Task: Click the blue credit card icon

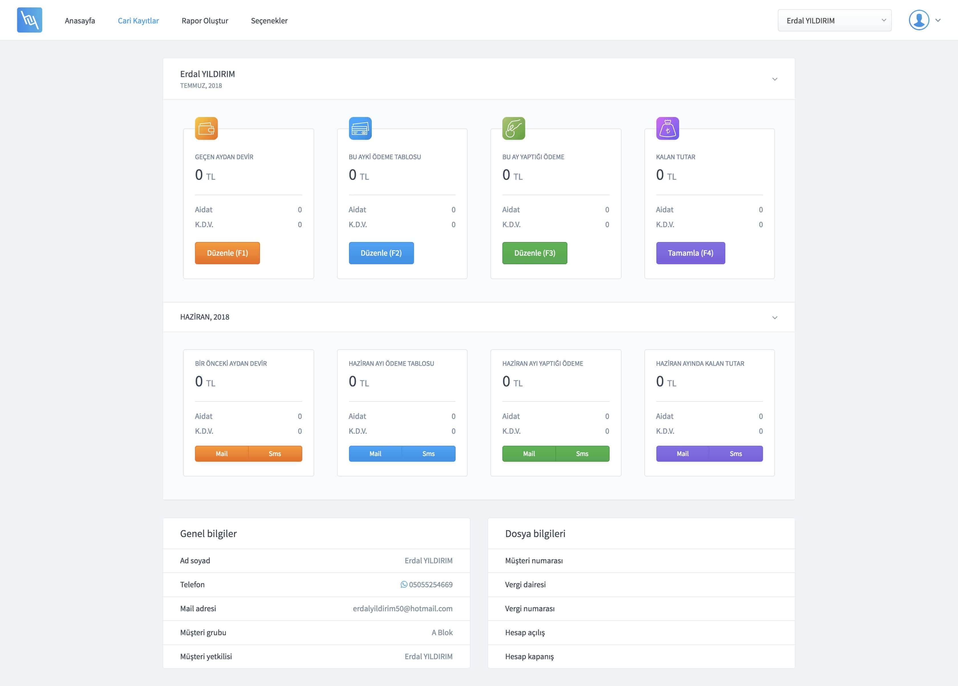Action: coord(360,128)
